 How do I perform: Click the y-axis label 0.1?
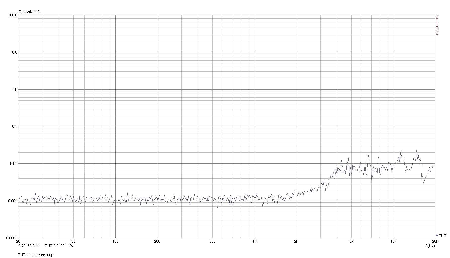[x=15, y=126]
